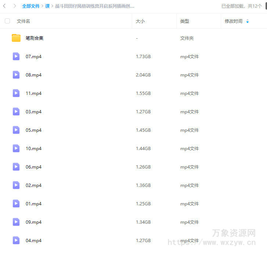The image size is (267, 255).
Task: Select file name 01.mp4
Action: [33, 204]
